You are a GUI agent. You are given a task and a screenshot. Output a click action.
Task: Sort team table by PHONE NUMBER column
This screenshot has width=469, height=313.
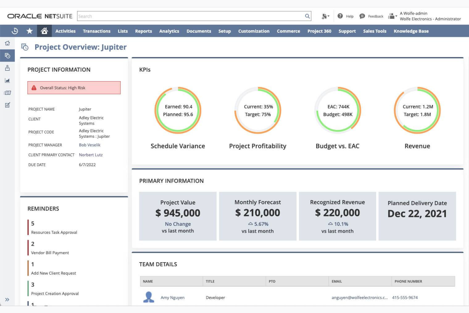(x=423, y=281)
